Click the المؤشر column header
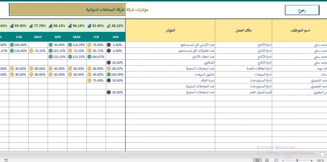Viewport: 327px width, 162px height. pos(170,30)
